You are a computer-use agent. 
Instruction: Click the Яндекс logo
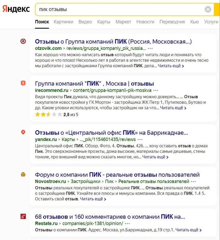(16, 9)
